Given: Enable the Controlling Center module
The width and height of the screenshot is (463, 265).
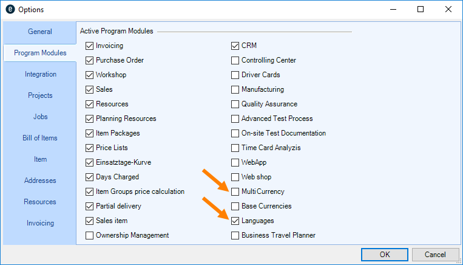Looking at the screenshot, I should 235,60.
